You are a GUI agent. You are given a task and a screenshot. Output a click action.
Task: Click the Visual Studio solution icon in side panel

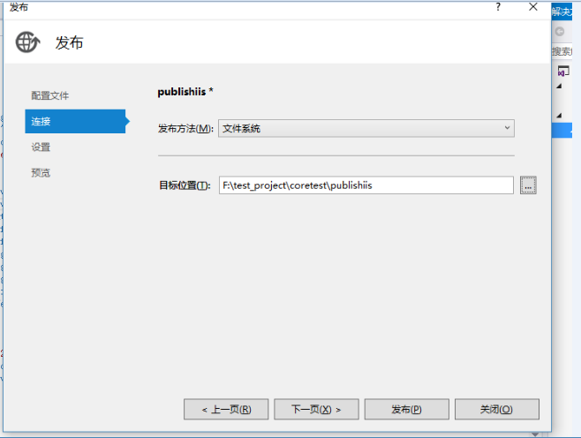[562, 71]
